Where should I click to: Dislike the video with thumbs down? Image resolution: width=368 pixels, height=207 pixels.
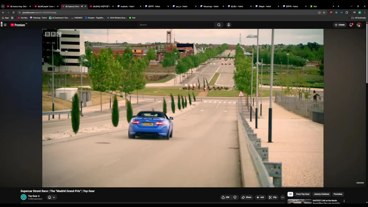click(235, 197)
